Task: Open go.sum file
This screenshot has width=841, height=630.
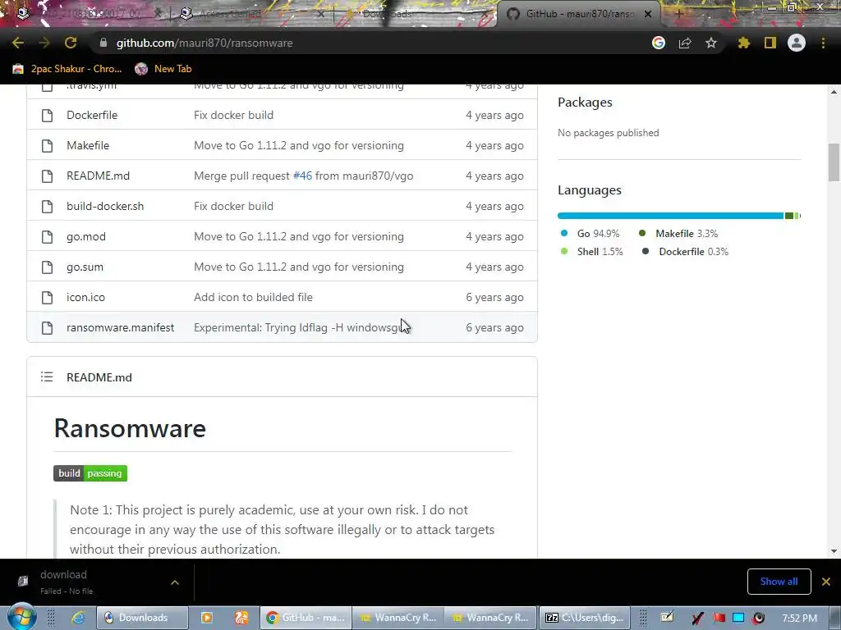Action: 85,267
